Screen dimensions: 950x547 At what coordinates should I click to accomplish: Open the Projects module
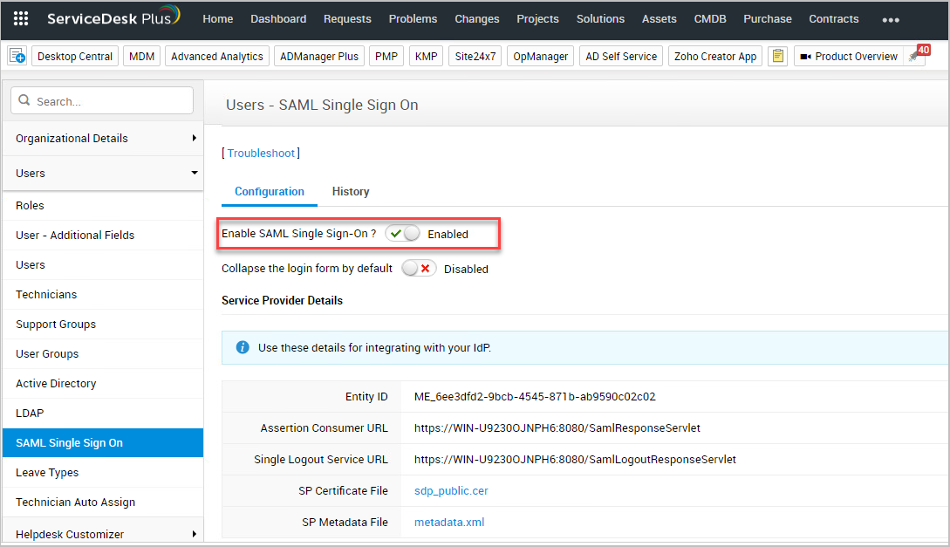point(537,19)
